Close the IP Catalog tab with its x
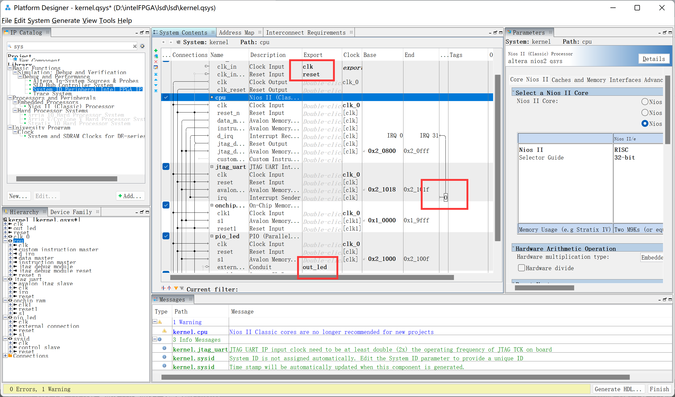Image resolution: width=675 pixels, height=397 pixels. click(47, 32)
